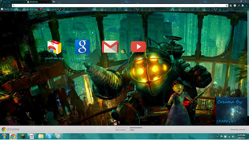Open a new tab with the plus button
Image resolution: width=249 pixels, height=155 pixels.
[54, 2]
